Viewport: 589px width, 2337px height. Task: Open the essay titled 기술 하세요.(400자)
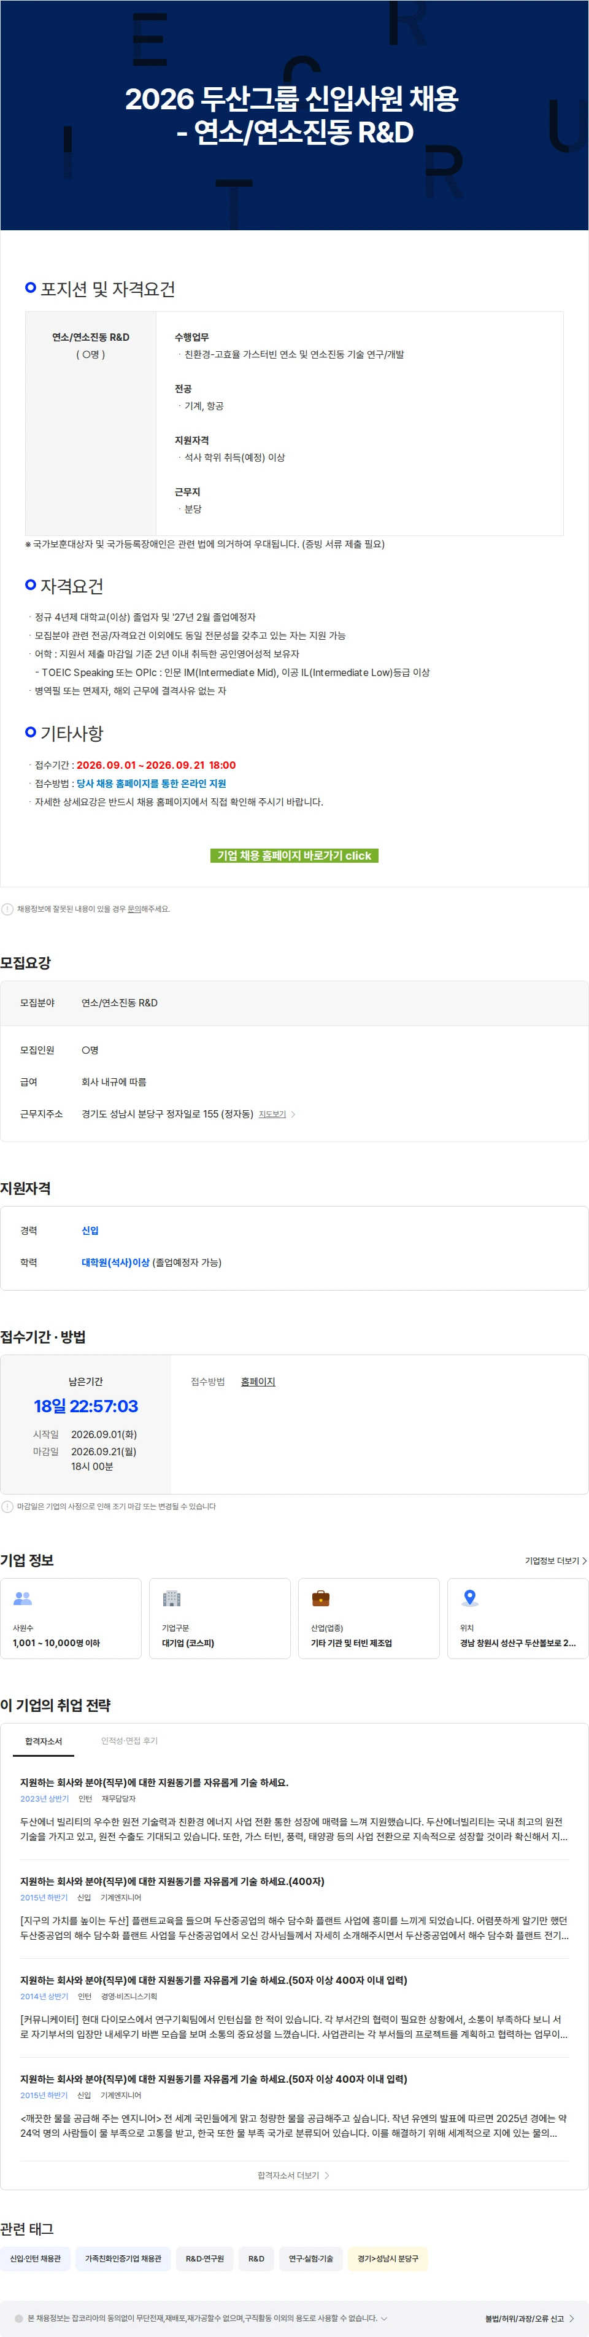pyautogui.click(x=172, y=1881)
